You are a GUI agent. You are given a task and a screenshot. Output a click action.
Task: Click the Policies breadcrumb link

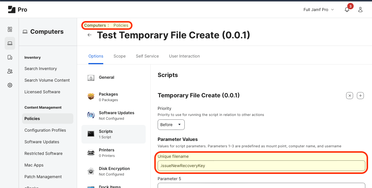(x=121, y=25)
